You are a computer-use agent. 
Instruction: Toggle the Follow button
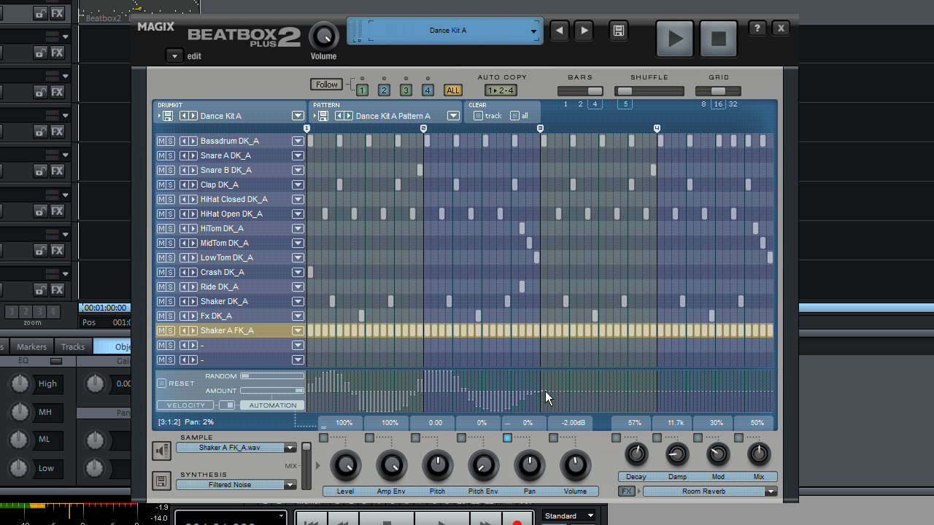point(326,85)
